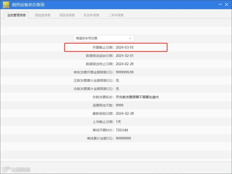Click the yellow 票 app icon
Screen dimensions: 232x174
[6, 5]
